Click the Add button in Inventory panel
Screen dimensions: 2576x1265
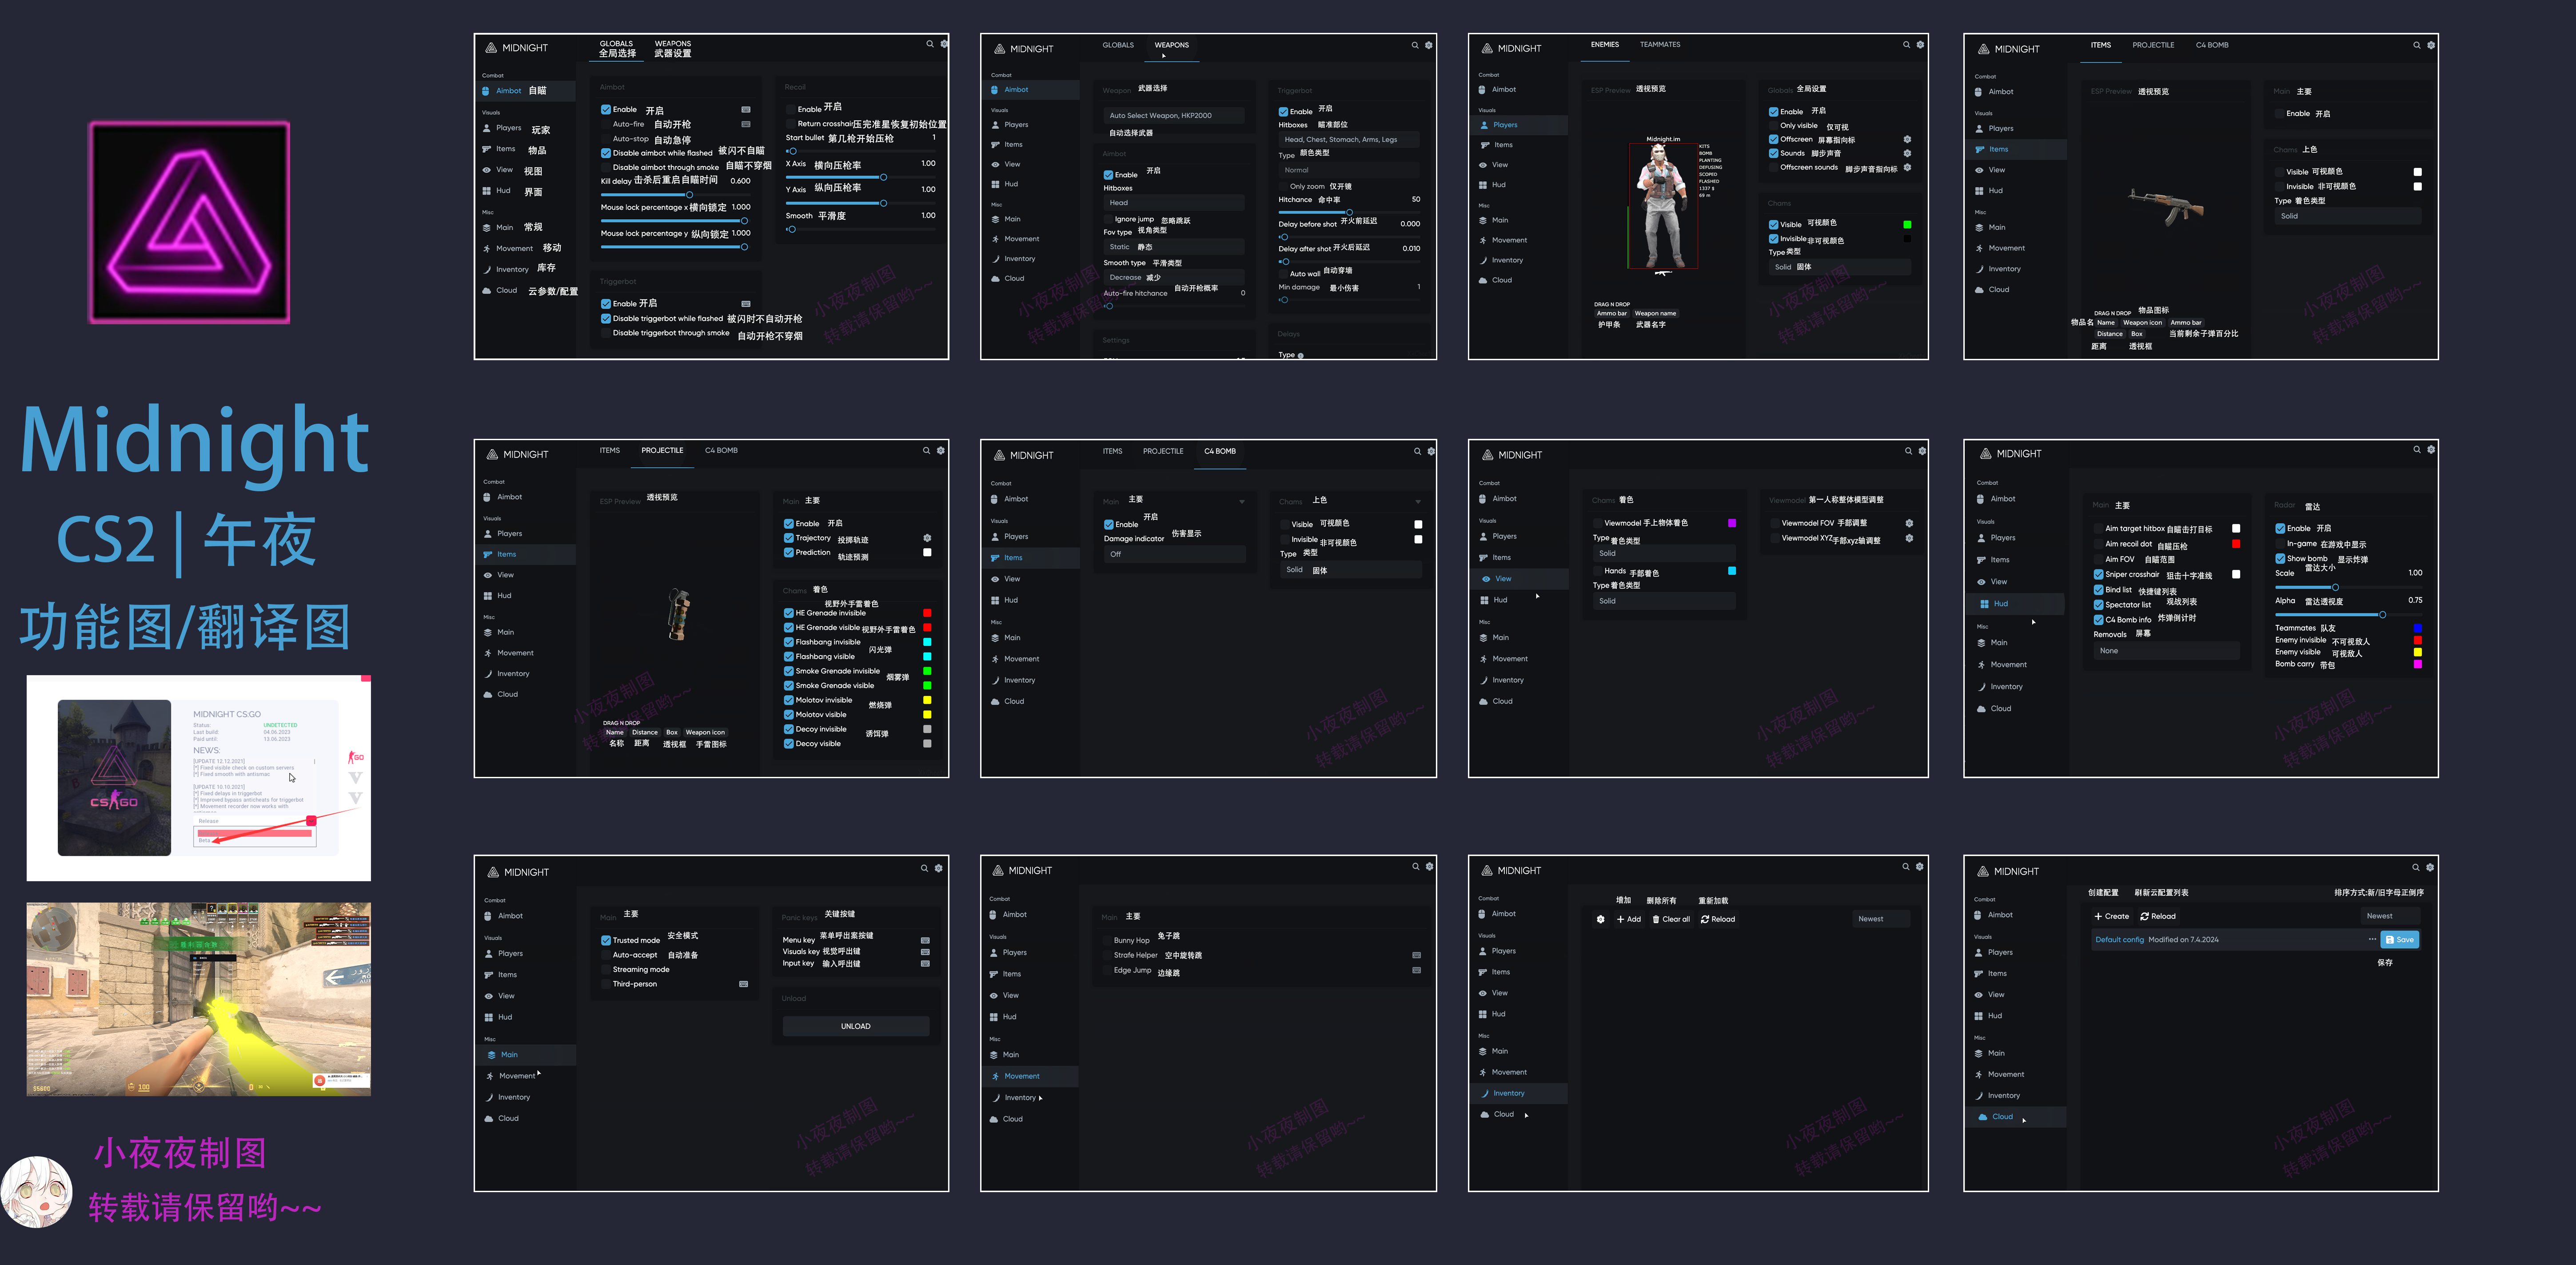[x=1629, y=919]
